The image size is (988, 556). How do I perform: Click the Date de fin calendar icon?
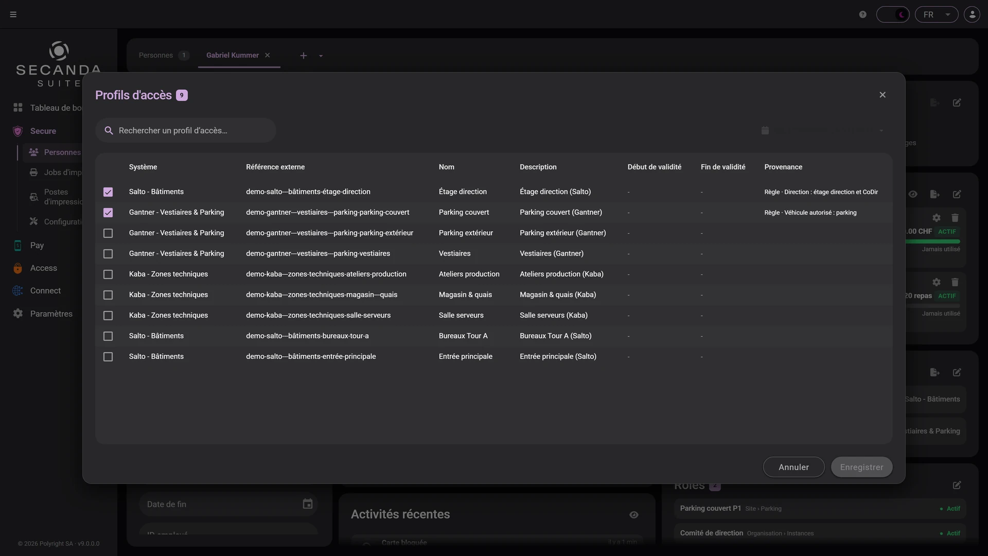[x=308, y=504]
